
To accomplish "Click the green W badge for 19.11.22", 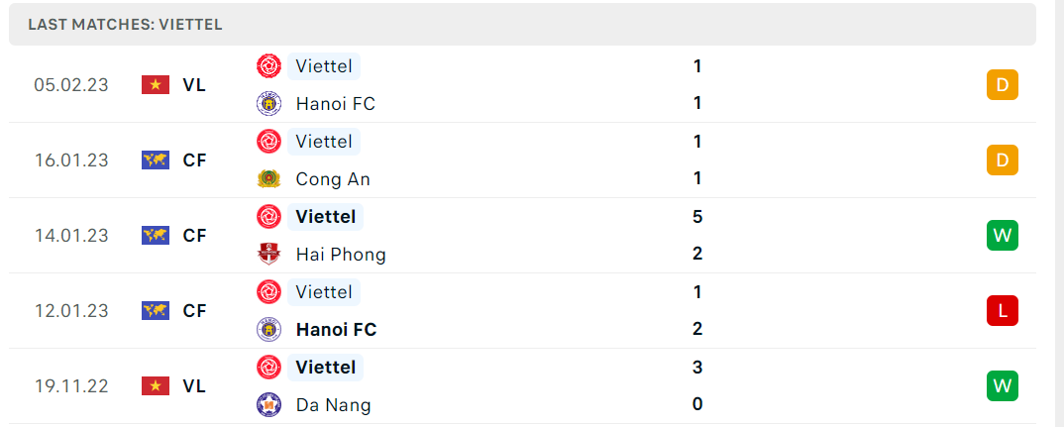I will (1003, 386).
